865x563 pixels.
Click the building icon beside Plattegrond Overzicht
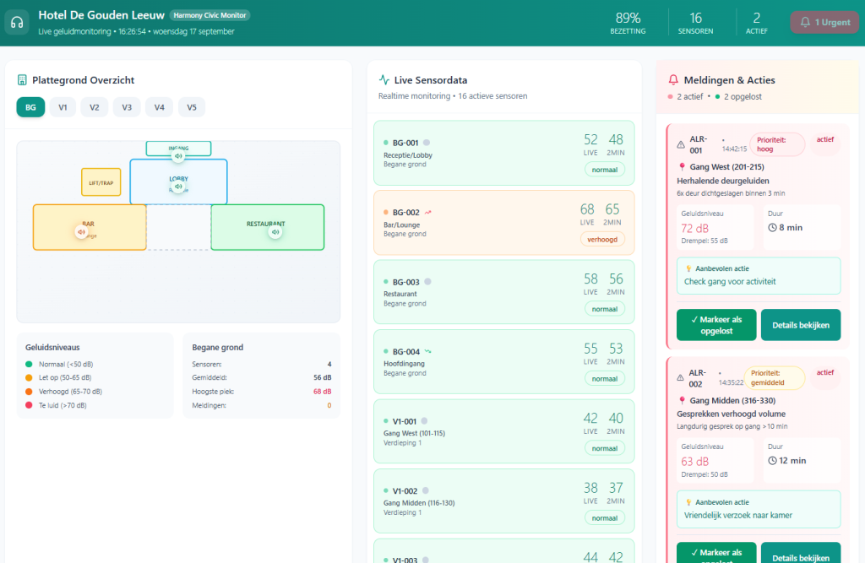pos(22,80)
